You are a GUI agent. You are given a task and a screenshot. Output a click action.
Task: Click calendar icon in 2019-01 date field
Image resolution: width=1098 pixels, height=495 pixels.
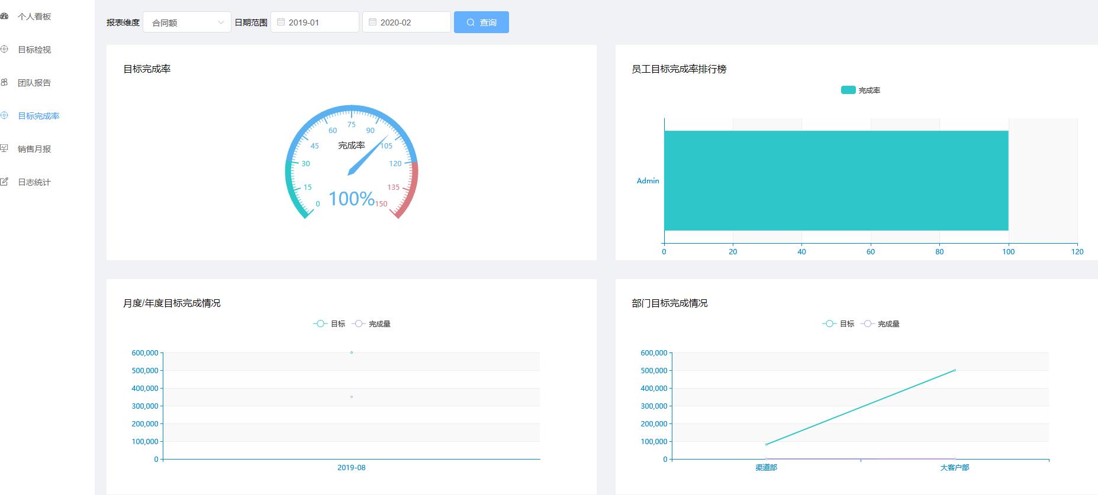(281, 22)
